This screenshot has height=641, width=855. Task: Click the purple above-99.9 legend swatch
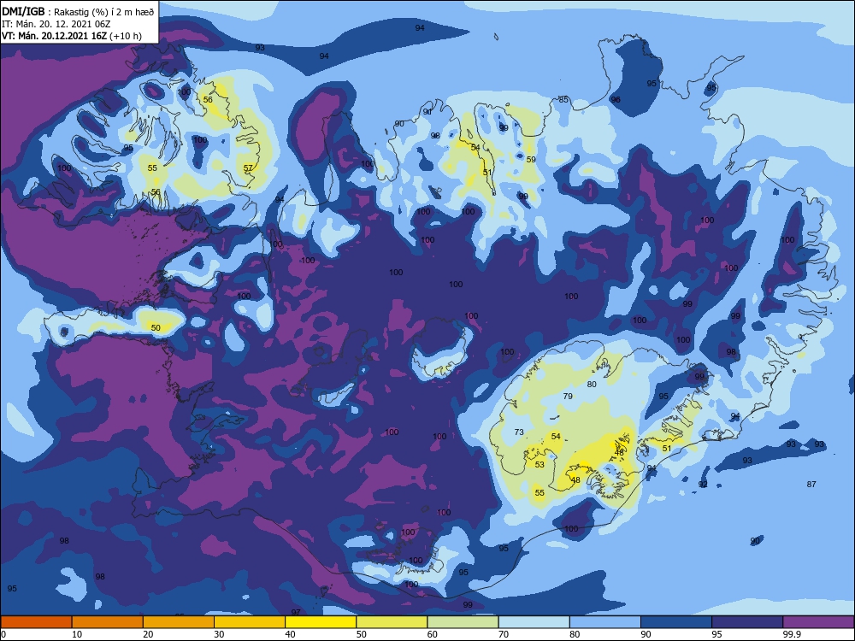[819, 622]
